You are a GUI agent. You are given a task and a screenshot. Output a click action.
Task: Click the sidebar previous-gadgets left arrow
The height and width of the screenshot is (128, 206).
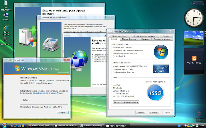[x=199, y=3]
